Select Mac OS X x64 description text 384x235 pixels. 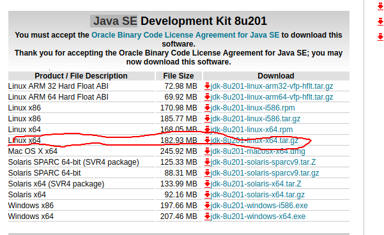click(33, 151)
